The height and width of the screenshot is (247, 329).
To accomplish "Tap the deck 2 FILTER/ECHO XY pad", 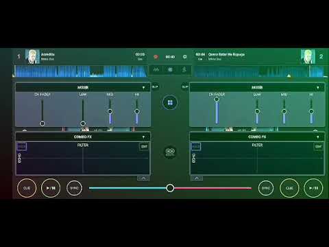I will [257, 158].
